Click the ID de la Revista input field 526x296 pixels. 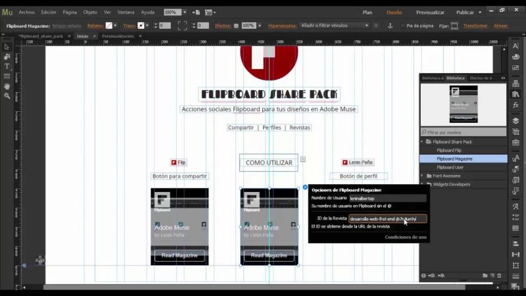click(388, 219)
